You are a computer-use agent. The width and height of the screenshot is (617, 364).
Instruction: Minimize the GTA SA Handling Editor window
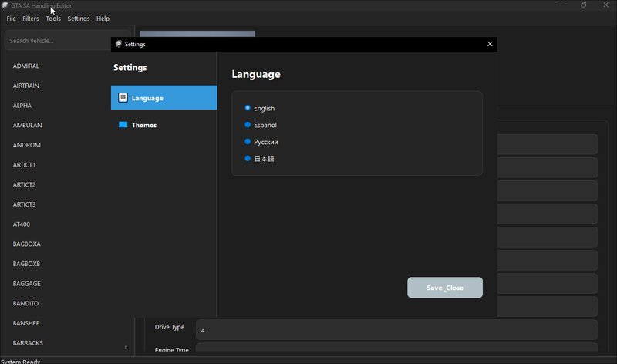click(562, 5)
